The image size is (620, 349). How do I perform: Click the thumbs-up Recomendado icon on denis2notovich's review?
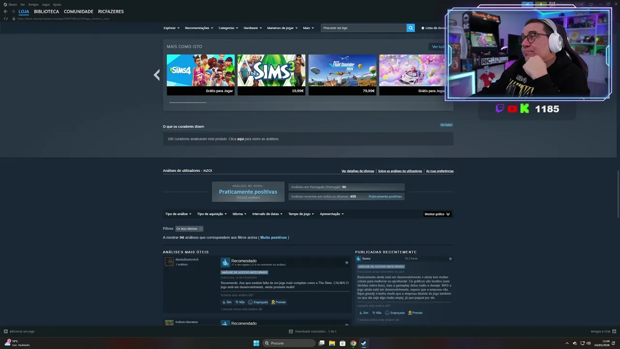click(x=225, y=262)
